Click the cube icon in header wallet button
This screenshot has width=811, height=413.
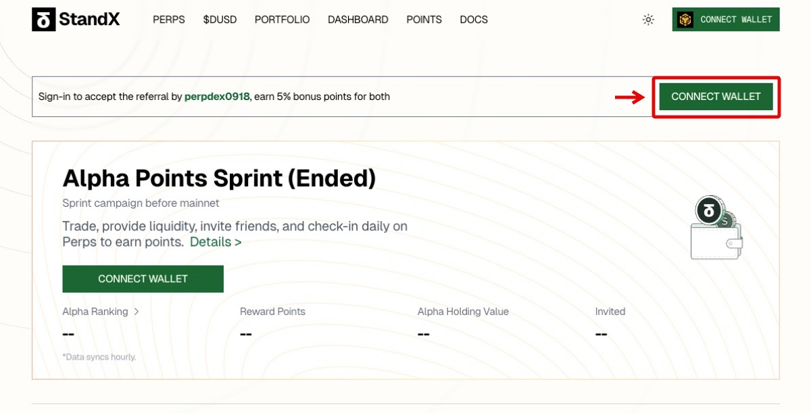686,20
